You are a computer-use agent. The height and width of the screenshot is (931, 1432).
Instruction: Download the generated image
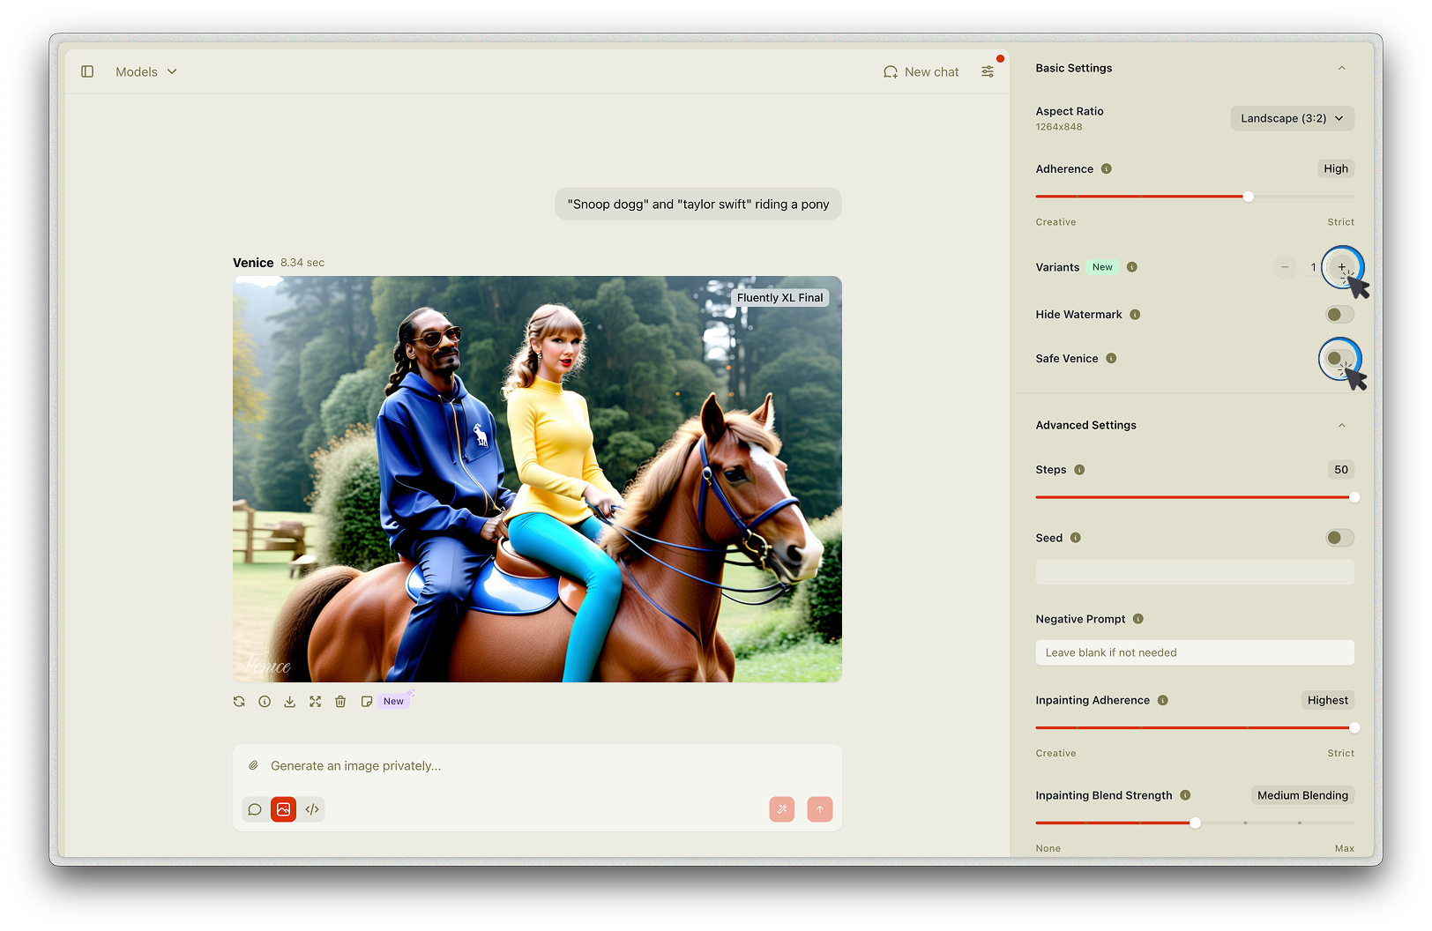click(289, 702)
